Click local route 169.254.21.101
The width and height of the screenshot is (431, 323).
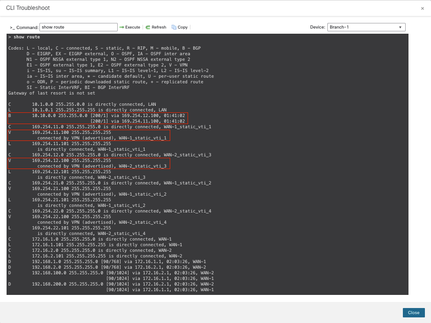coord(60,200)
